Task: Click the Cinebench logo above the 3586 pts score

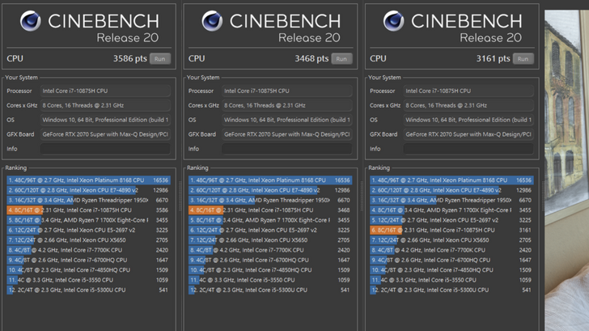Action: [31, 21]
